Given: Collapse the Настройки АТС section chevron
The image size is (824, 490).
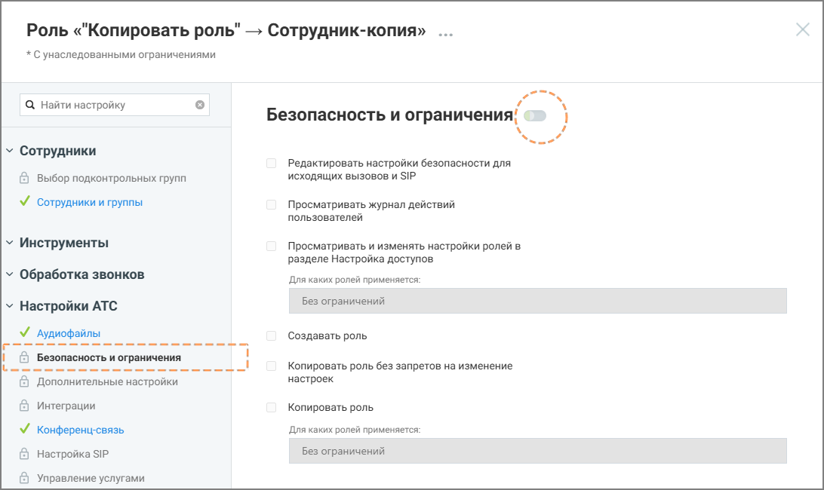Looking at the screenshot, I should (x=10, y=305).
